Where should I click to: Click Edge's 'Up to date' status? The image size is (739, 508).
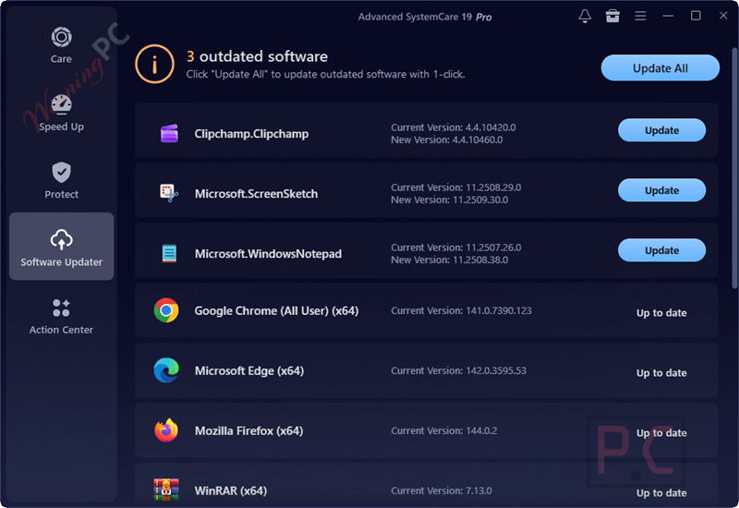661,373
